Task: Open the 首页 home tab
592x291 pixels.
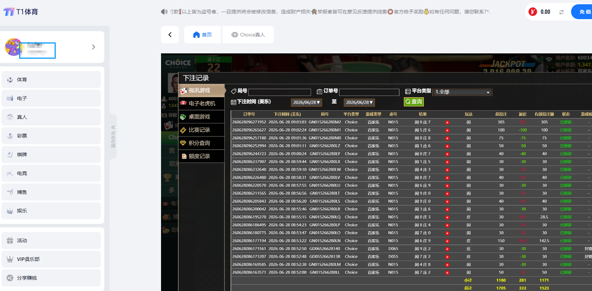Action: 202,35
